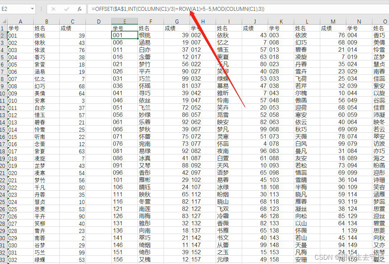Click cell J6 with score 80

[x=255, y=64]
